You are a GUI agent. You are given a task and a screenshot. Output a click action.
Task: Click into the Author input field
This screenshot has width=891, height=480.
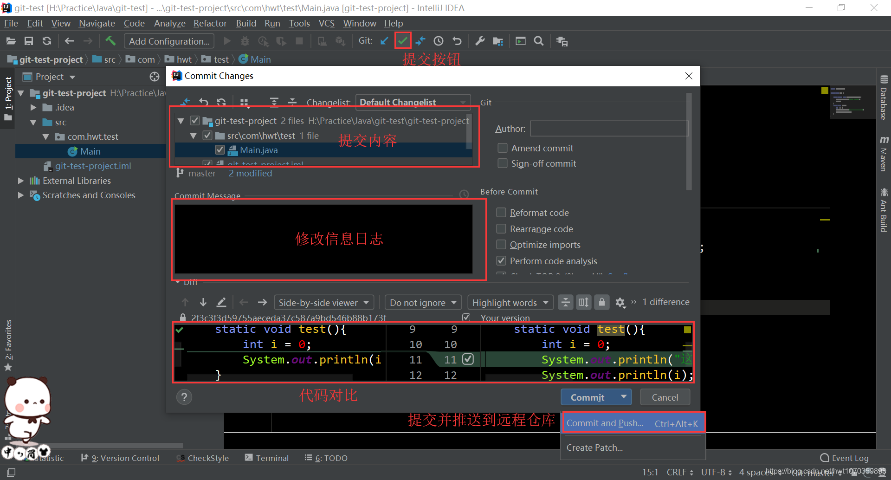pos(609,129)
